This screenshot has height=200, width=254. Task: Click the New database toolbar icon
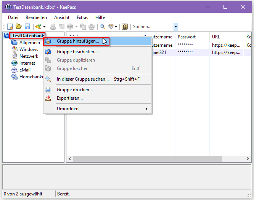(x=10, y=27)
